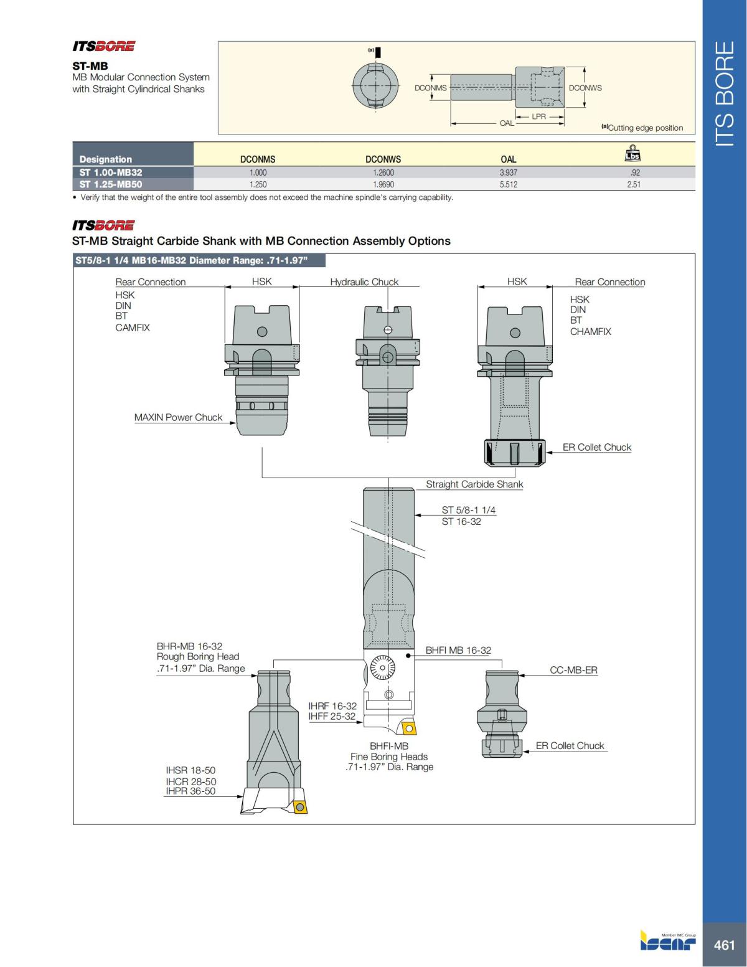The image size is (747, 967).
Task: Click the 5.512 OAL value
Action: tap(508, 185)
